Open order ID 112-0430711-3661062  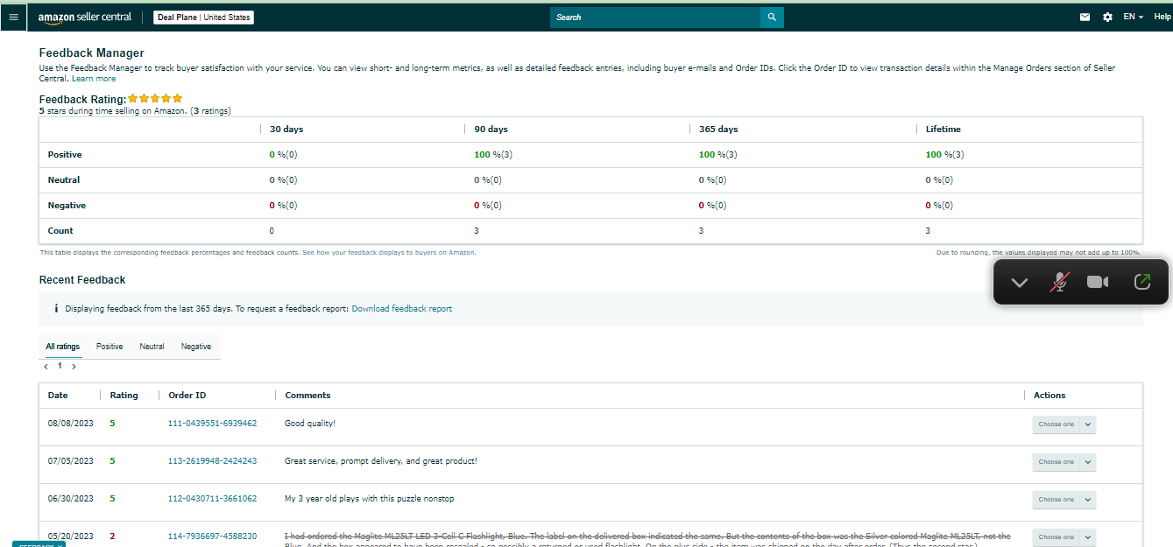pyautogui.click(x=212, y=499)
